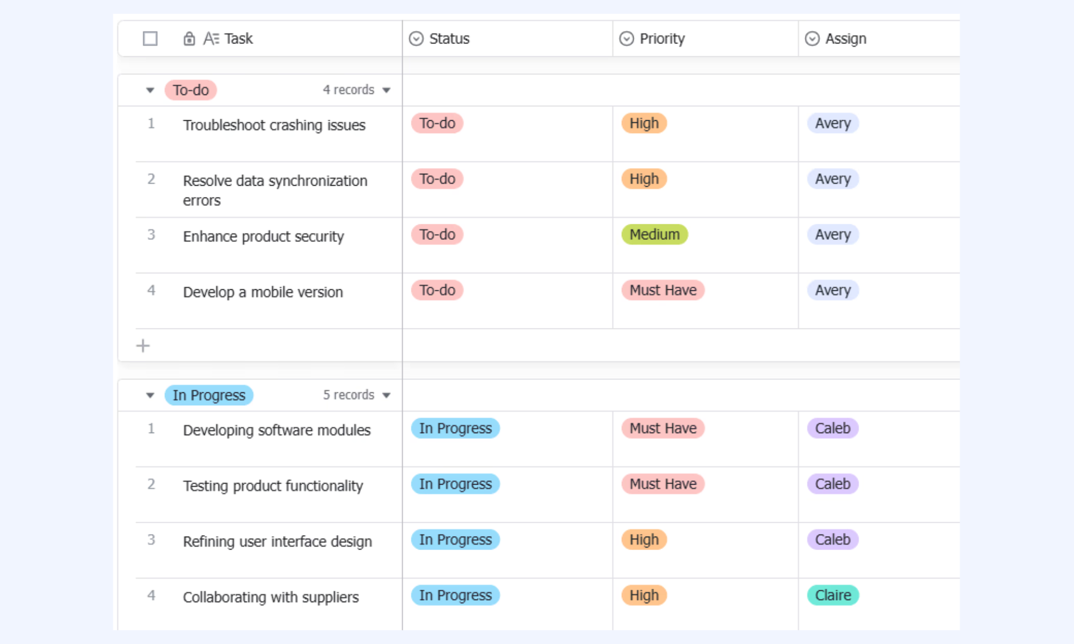This screenshot has width=1074, height=644.
Task: Click the teal Claire assignee tag
Action: pyautogui.click(x=833, y=595)
